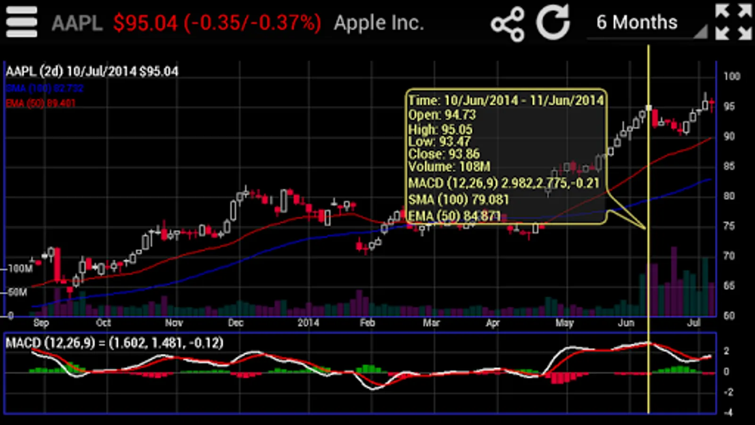
Task: Tap the MACD values in the tooltip
Action: (504, 183)
